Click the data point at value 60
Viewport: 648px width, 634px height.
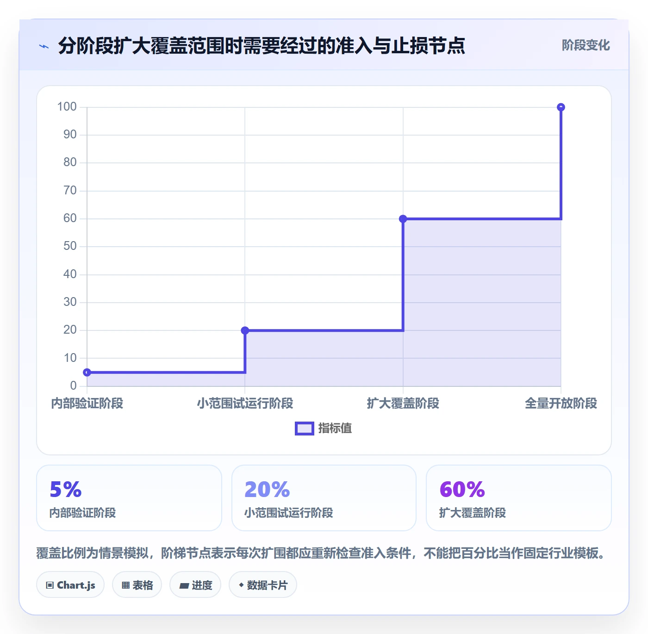403,219
